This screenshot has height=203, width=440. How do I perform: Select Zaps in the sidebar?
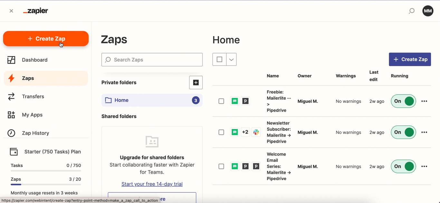pos(46,78)
